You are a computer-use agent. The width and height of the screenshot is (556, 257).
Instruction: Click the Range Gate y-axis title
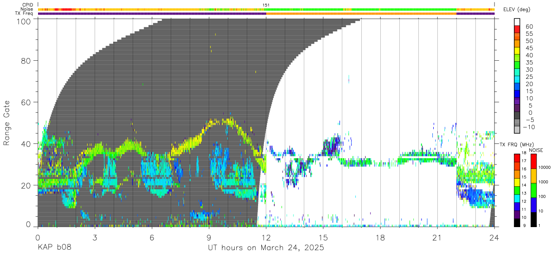(x=7, y=123)
